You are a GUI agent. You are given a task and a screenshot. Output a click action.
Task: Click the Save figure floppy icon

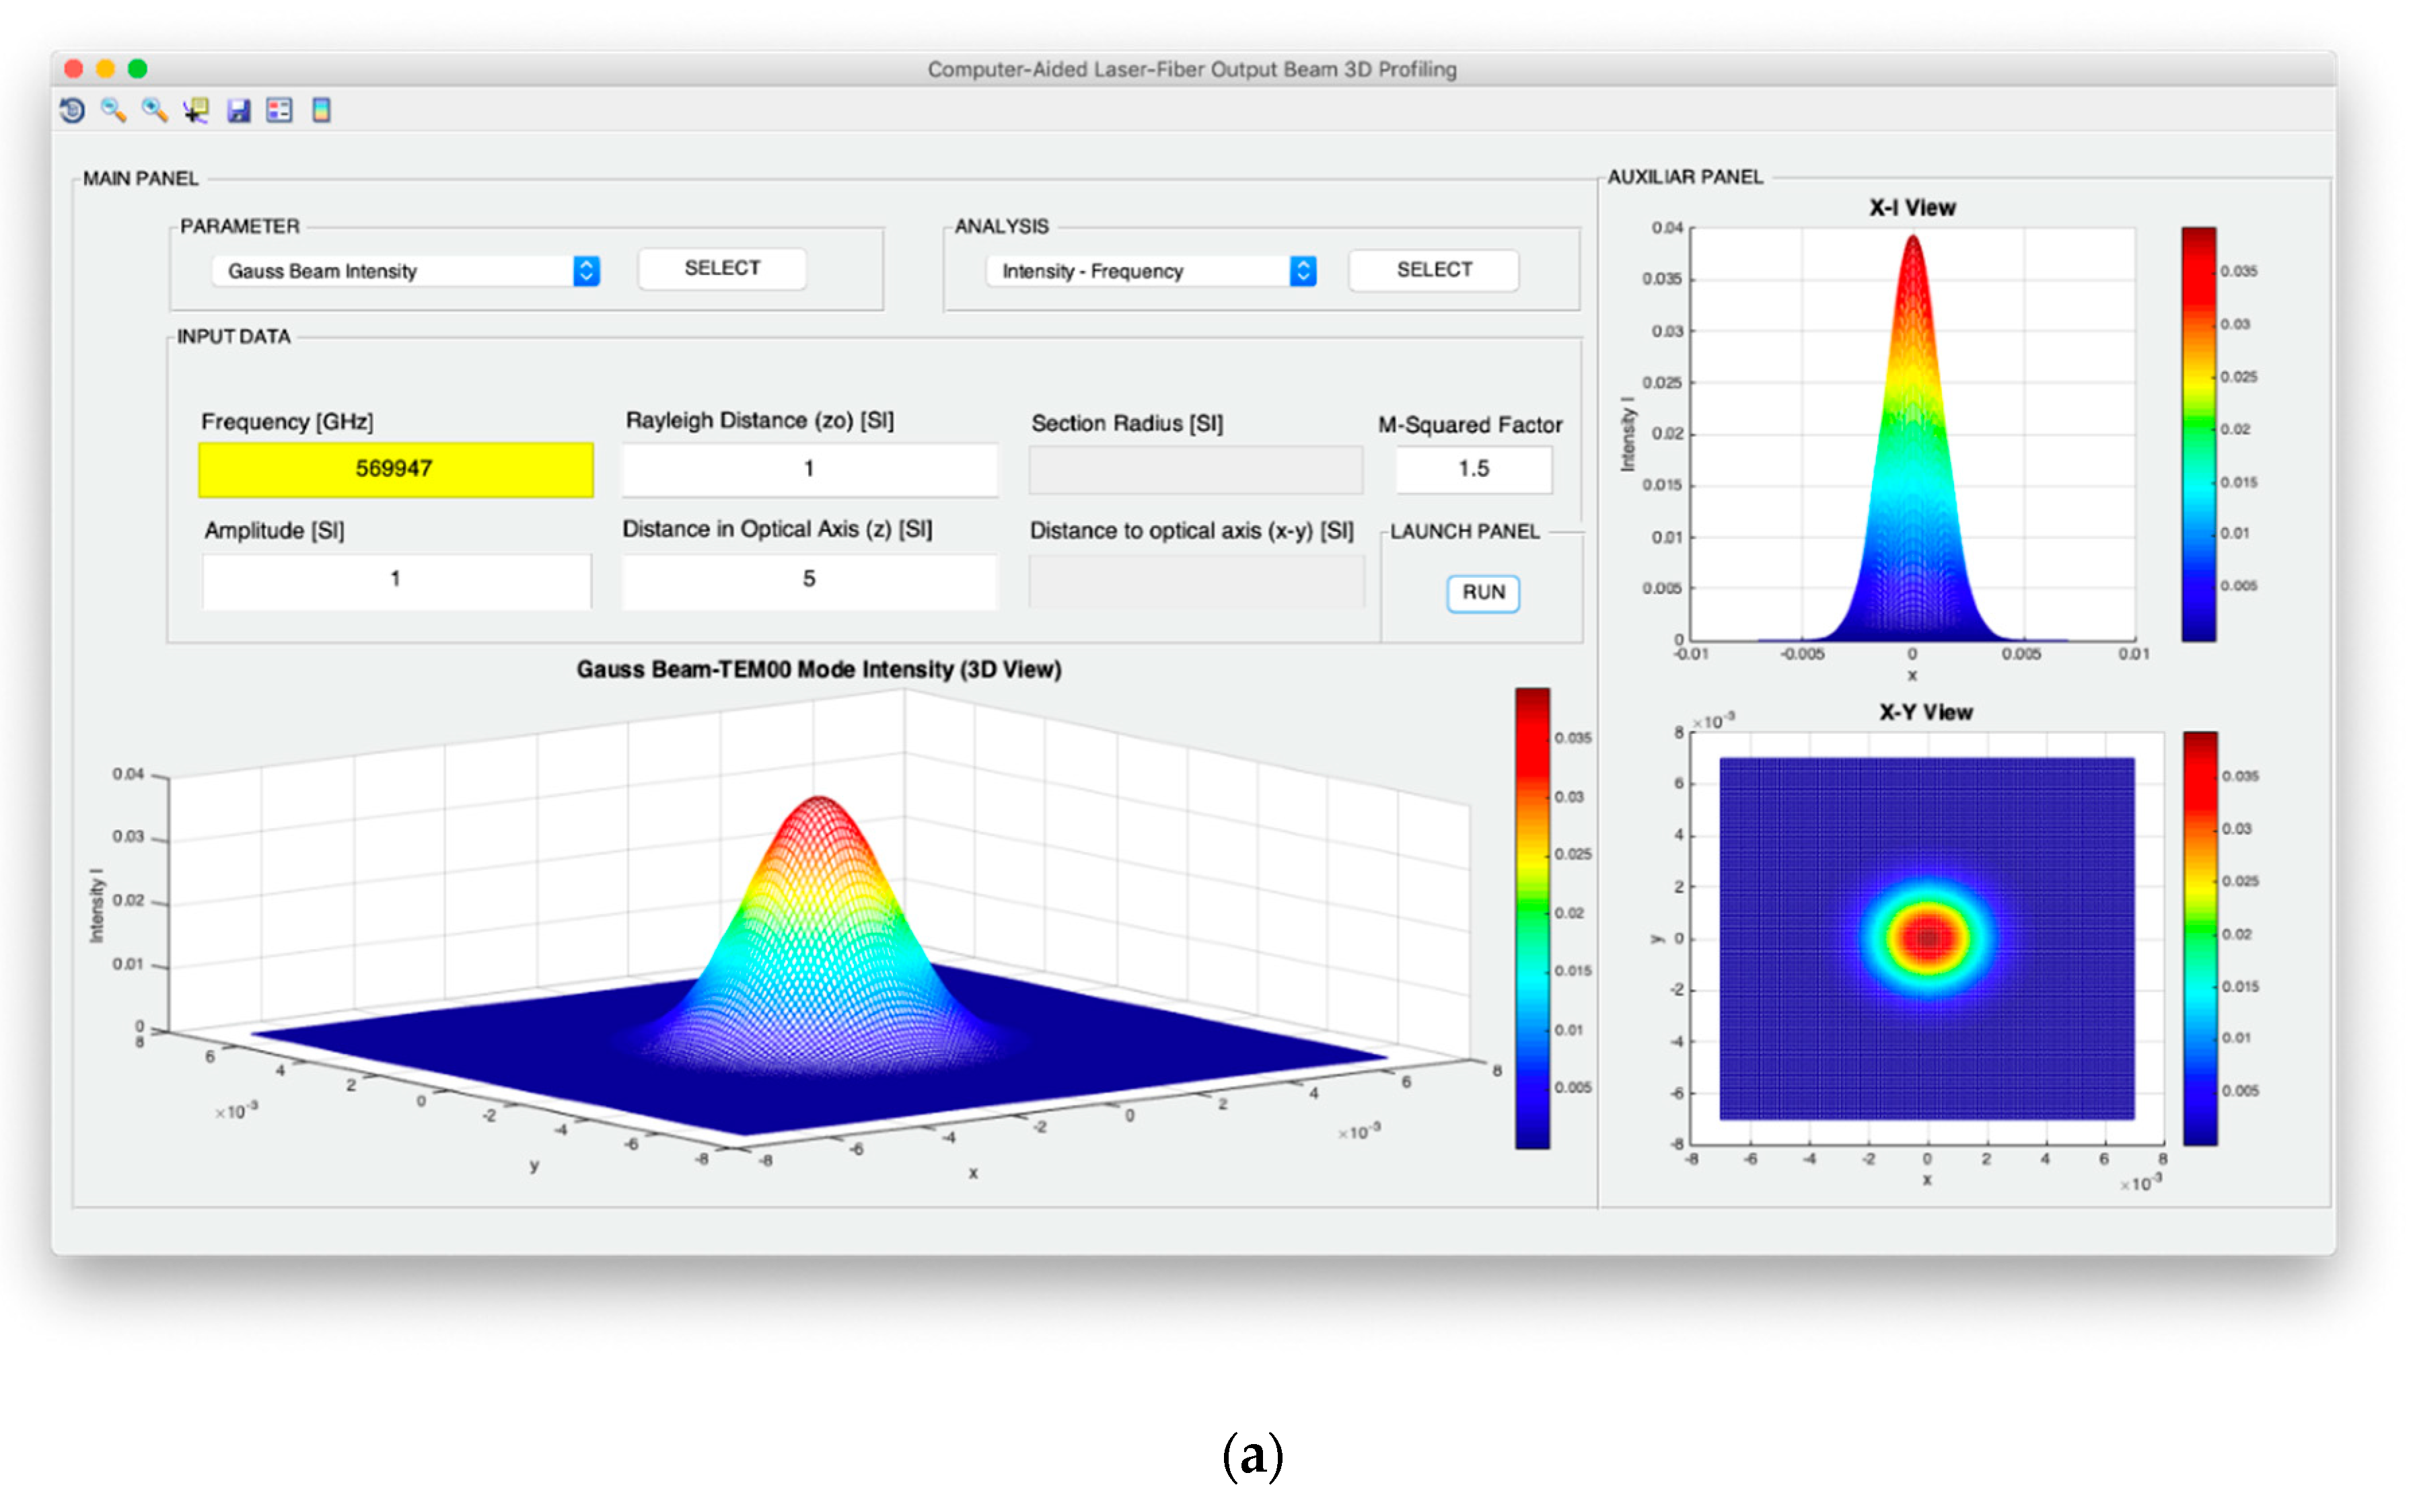point(238,110)
